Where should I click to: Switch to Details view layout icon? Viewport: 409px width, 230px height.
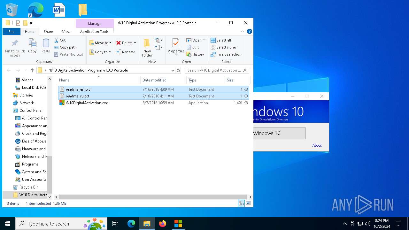pyautogui.click(x=242, y=203)
